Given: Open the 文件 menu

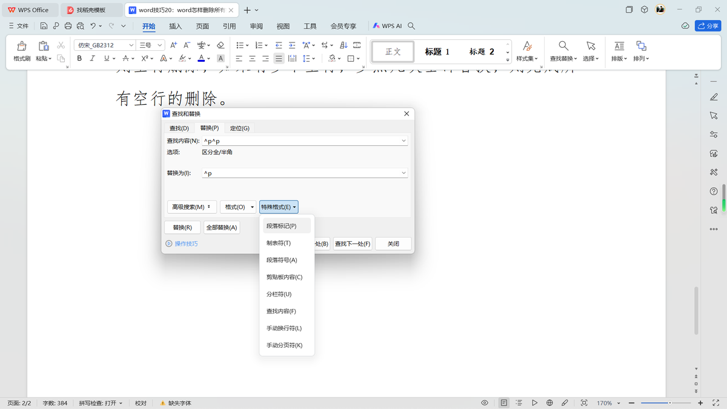Looking at the screenshot, I should tap(19, 26).
